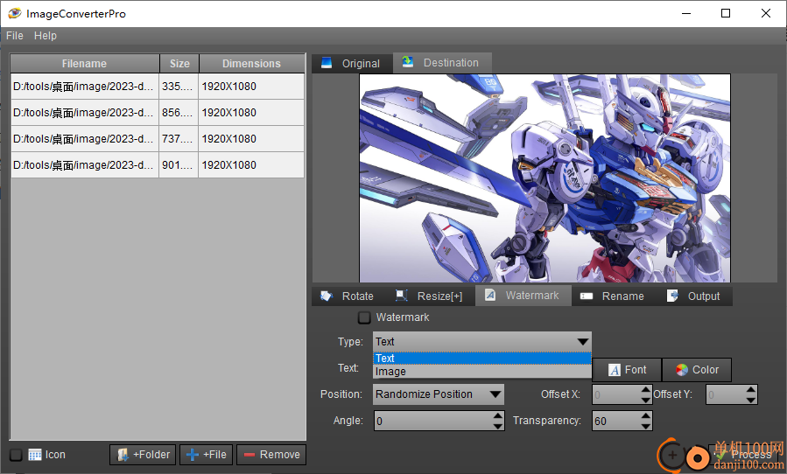
Task: Select the file row with size 901
Action: pyautogui.click(x=157, y=164)
